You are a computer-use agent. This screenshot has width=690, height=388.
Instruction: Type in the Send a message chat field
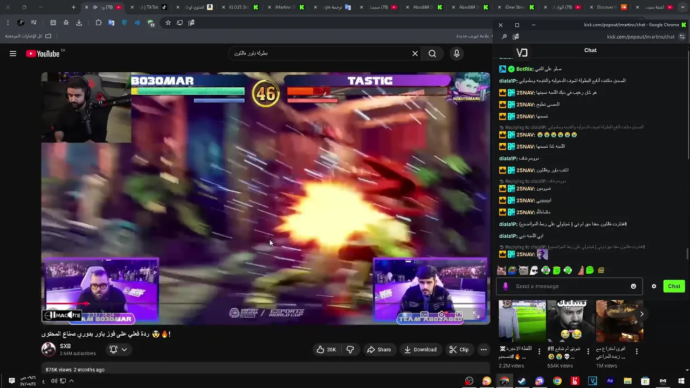pos(569,286)
